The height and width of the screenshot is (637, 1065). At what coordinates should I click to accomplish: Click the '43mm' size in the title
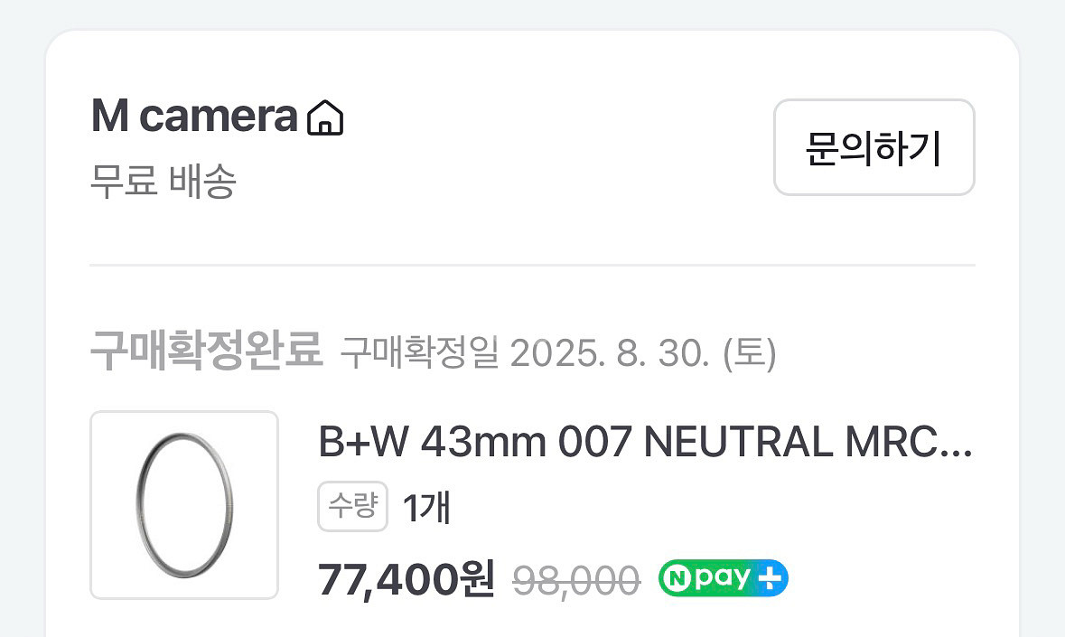482,443
